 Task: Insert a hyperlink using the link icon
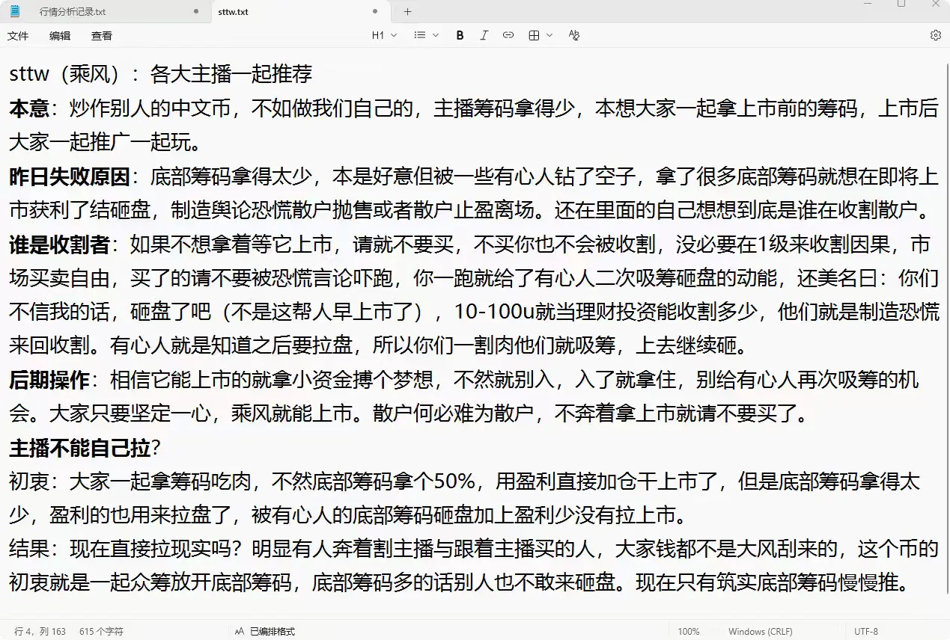pyautogui.click(x=508, y=34)
